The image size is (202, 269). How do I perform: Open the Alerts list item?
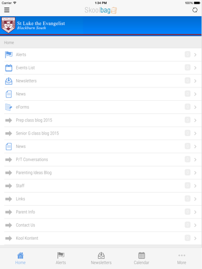(x=101, y=55)
